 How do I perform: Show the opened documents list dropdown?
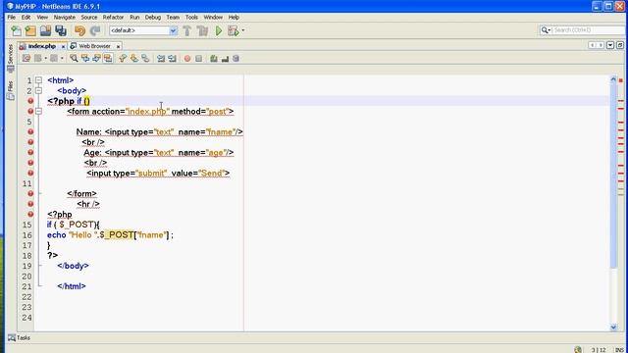click(x=610, y=45)
